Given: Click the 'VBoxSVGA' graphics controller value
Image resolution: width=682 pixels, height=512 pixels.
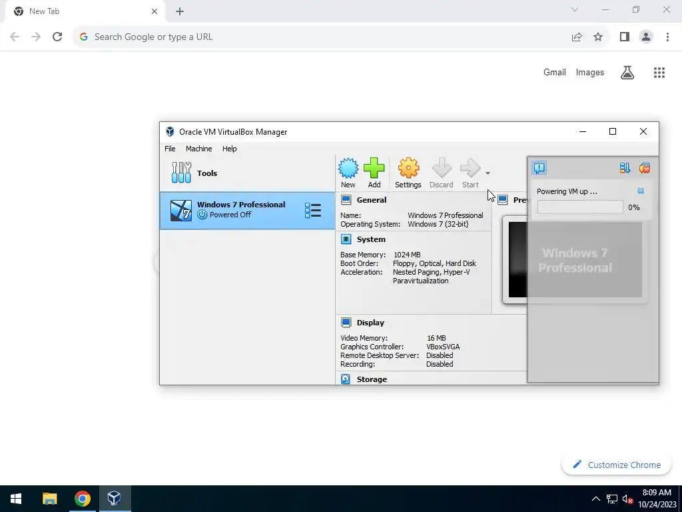Looking at the screenshot, I should click(x=443, y=347).
